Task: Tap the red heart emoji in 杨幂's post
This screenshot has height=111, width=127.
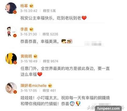Action: pos(84,18)
